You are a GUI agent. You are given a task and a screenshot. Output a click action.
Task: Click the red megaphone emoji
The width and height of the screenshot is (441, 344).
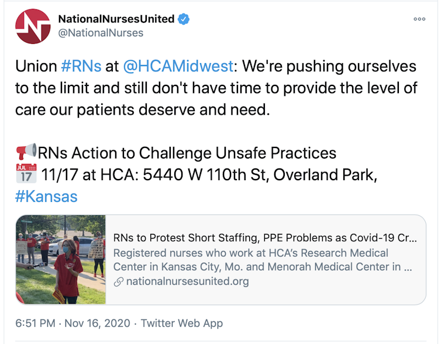[x=26, y=153]
